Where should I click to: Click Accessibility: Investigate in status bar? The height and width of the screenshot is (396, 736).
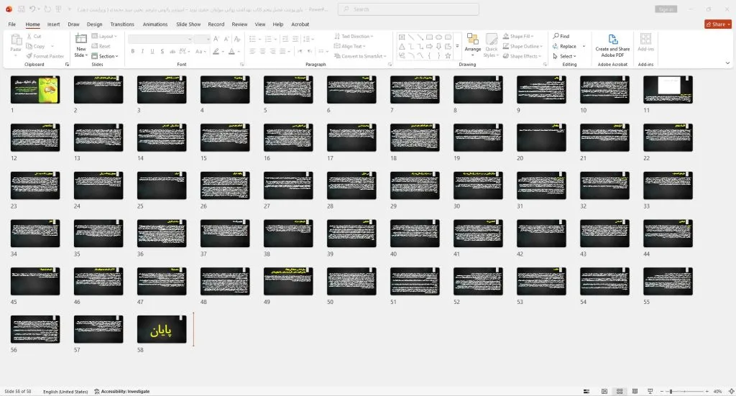(121, 391)
